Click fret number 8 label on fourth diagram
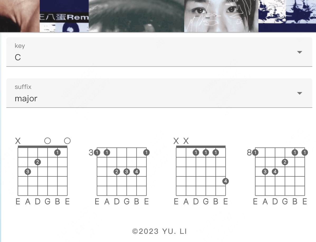316x242 pixels. pyautogui.click(x=249, y=153)
